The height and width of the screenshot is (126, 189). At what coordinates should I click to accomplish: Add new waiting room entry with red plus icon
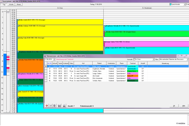coord(47,106)
